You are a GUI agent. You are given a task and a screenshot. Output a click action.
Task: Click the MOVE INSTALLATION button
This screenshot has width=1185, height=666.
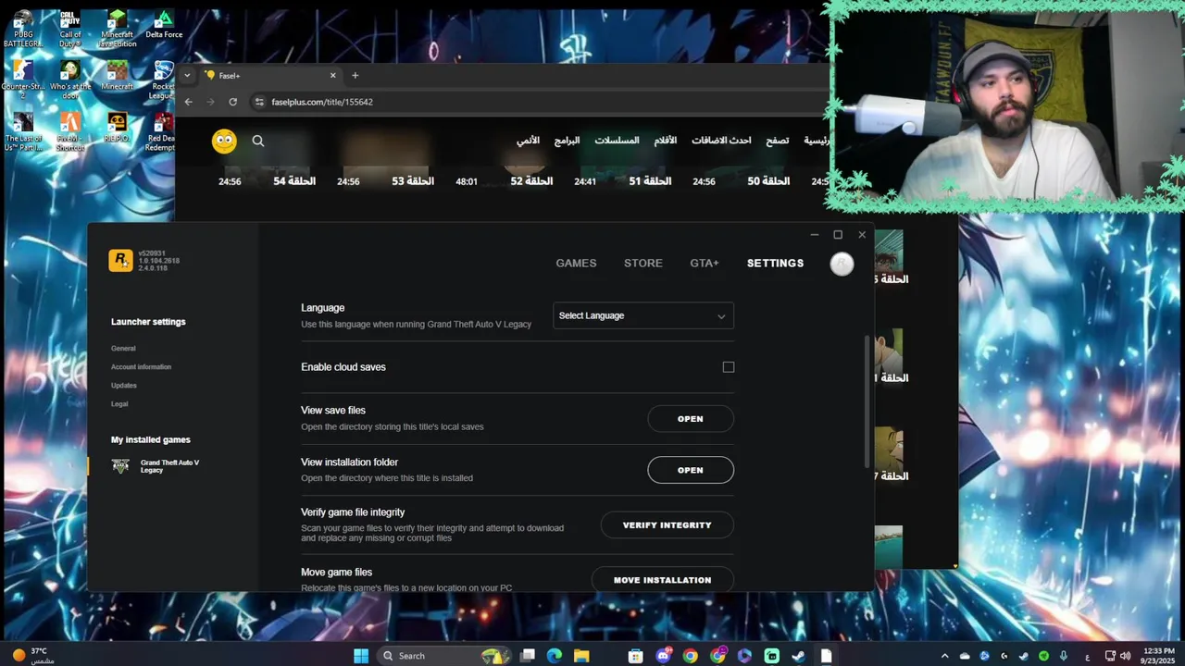tap(663, 580)
